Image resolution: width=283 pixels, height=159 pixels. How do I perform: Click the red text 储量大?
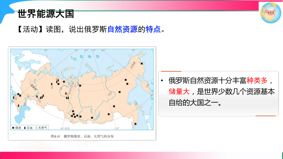[179, 92]
